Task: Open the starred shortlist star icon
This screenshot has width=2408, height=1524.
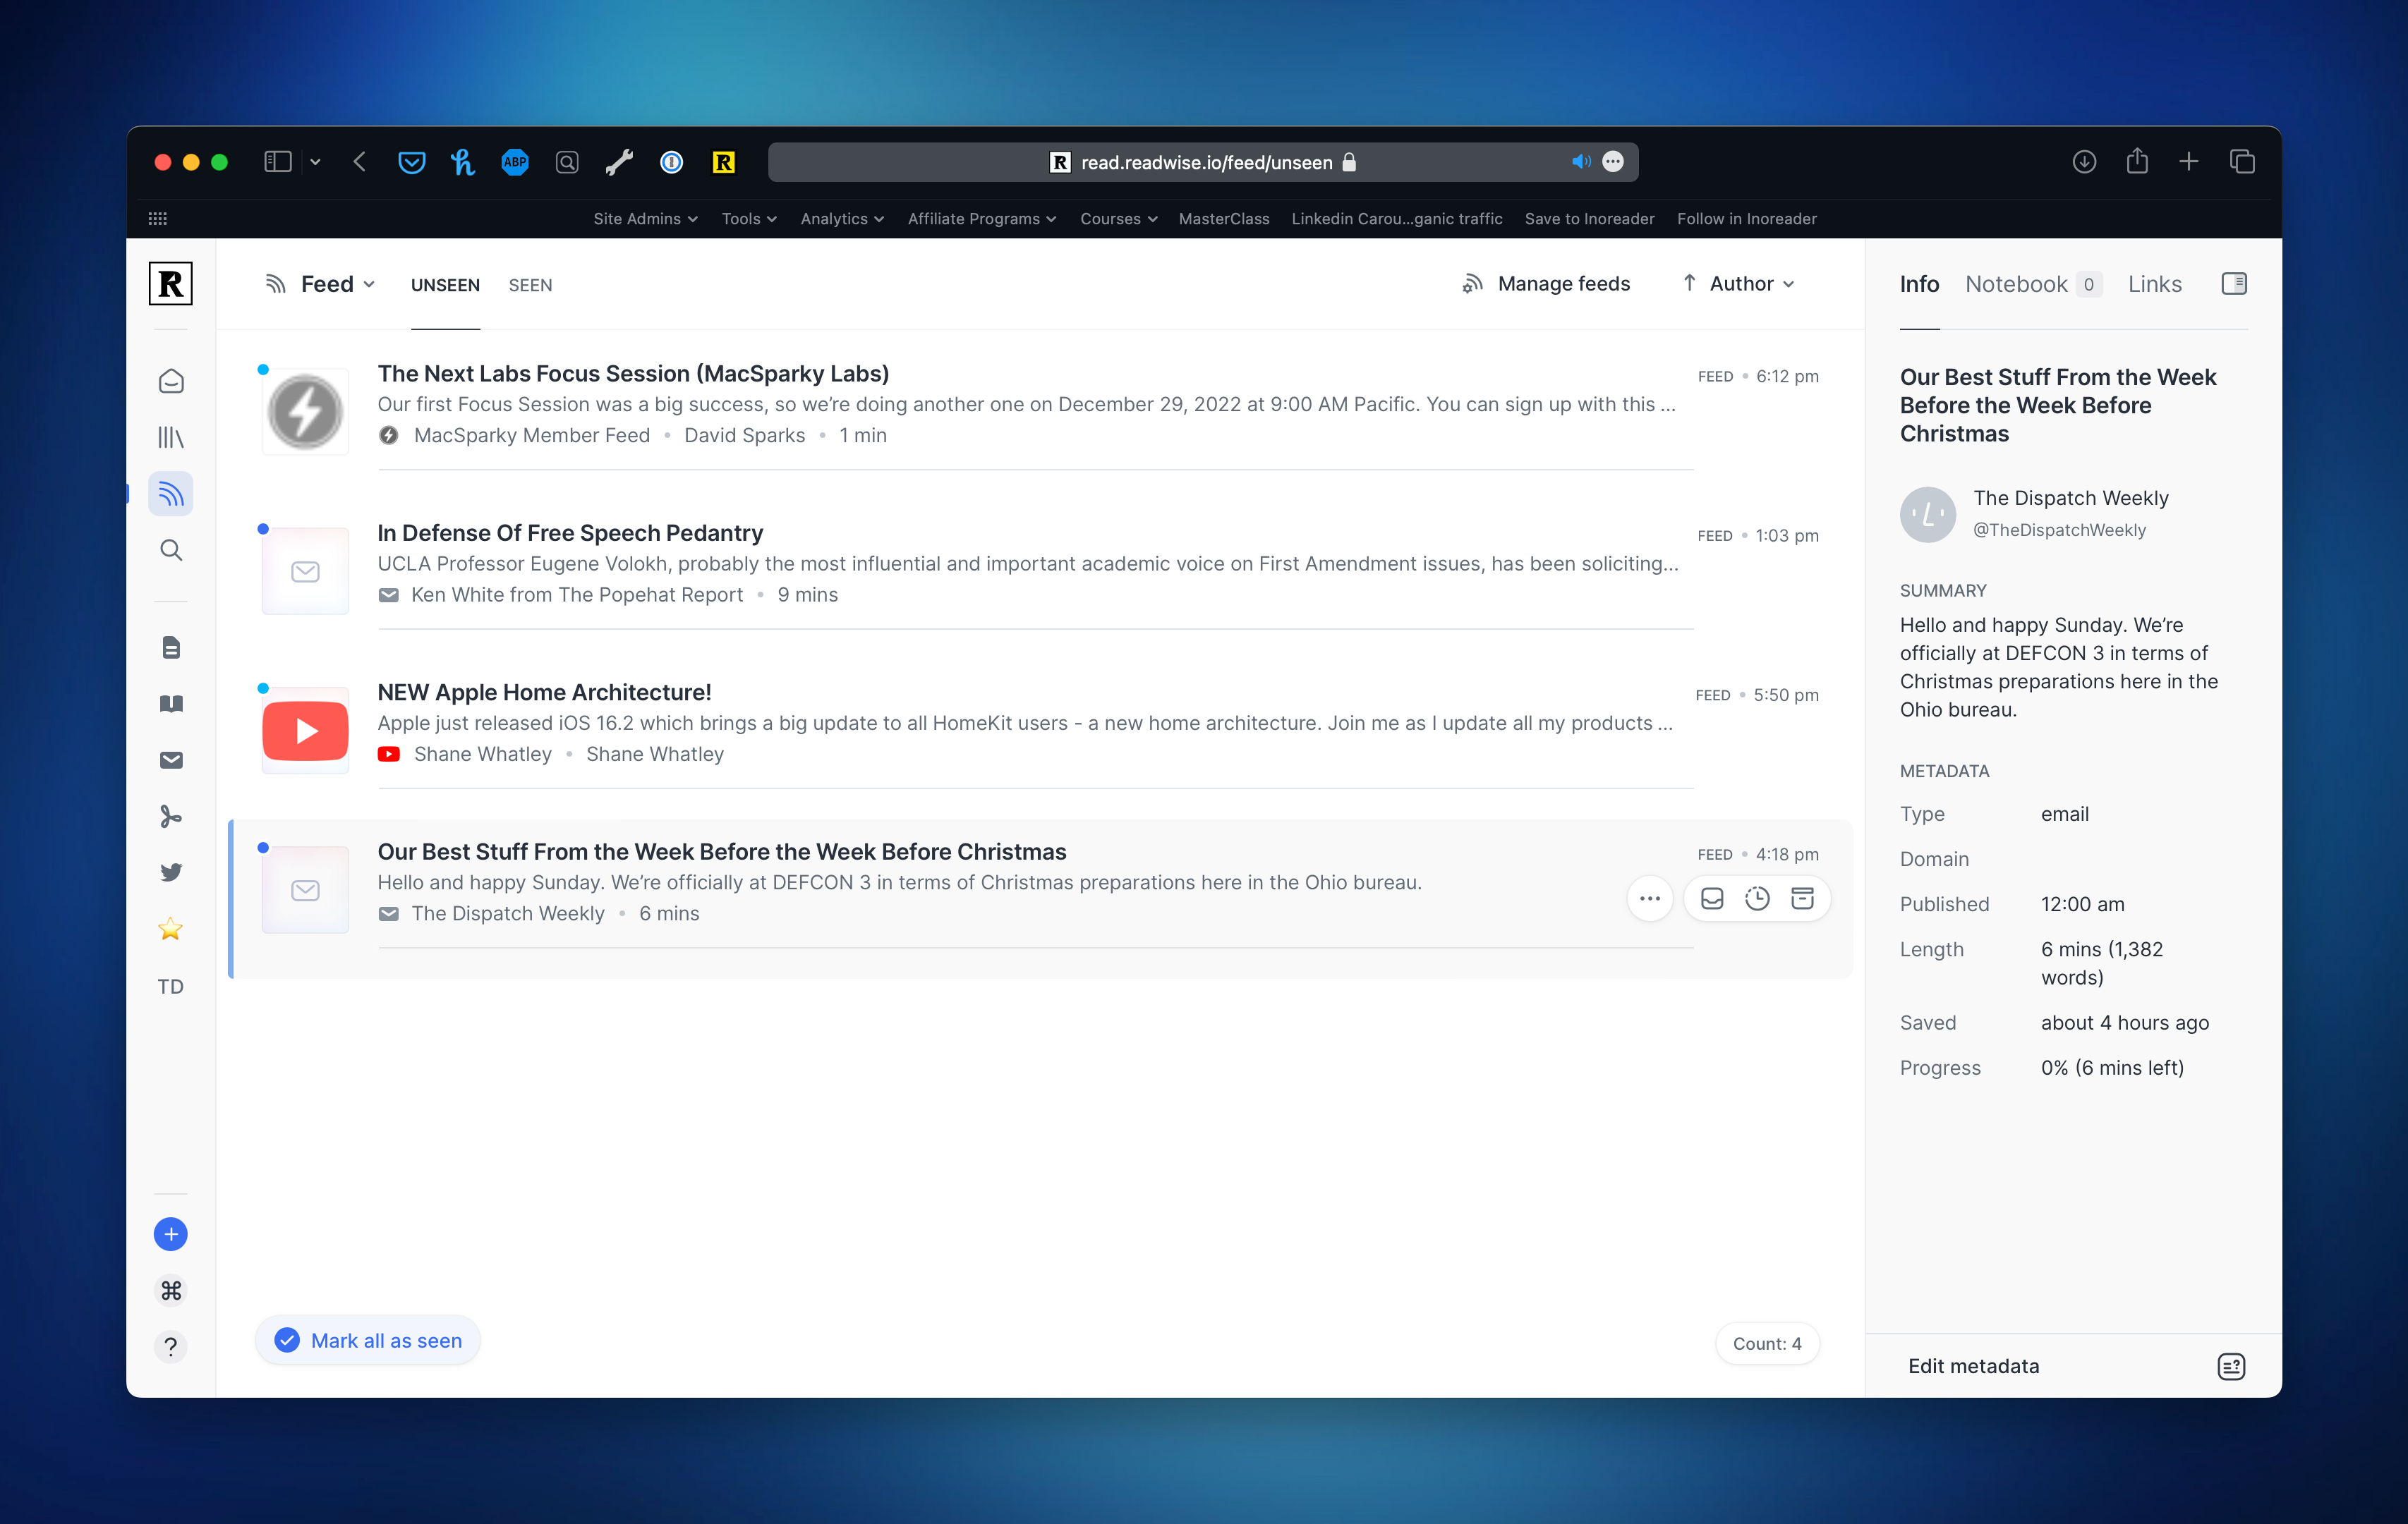Action: (171, 929)
